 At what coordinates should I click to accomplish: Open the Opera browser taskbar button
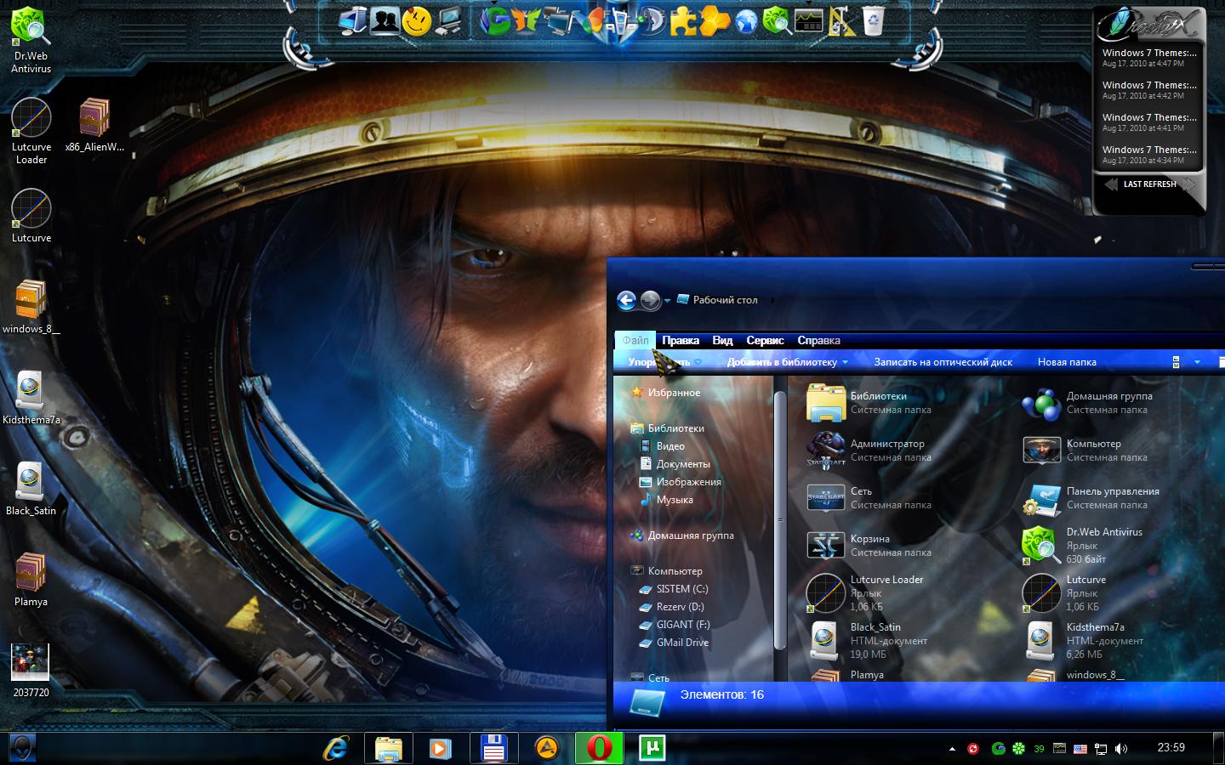[x=600, y=748]
